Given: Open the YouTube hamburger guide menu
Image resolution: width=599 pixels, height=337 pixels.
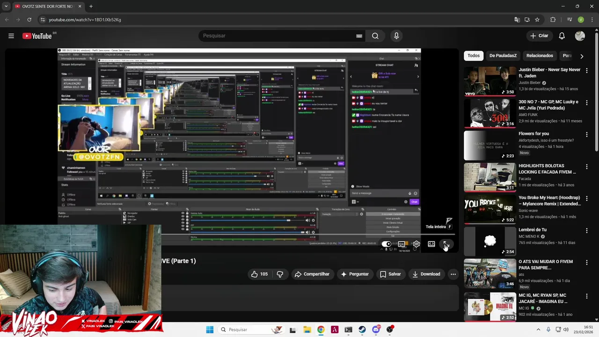Looking at the screenshot, I should coord(11,36).
